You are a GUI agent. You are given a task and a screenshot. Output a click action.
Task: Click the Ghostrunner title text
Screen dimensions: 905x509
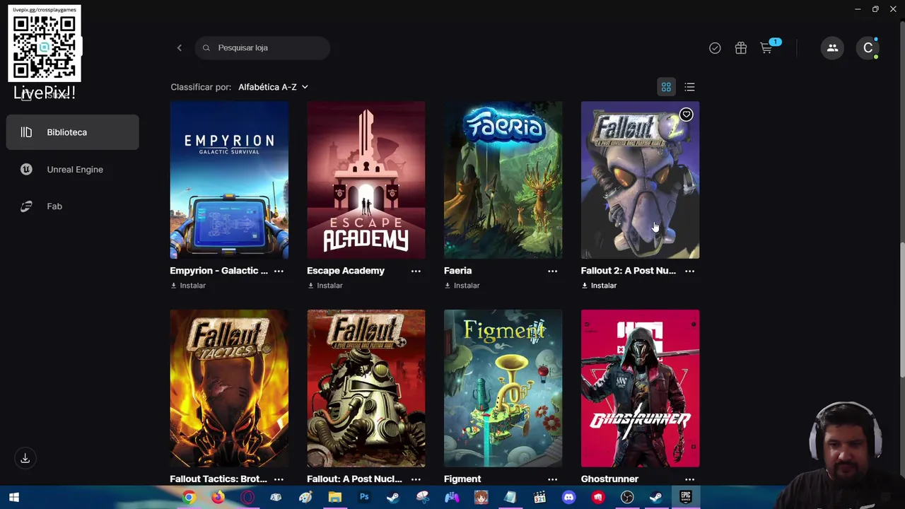click(x=609, y=479)
